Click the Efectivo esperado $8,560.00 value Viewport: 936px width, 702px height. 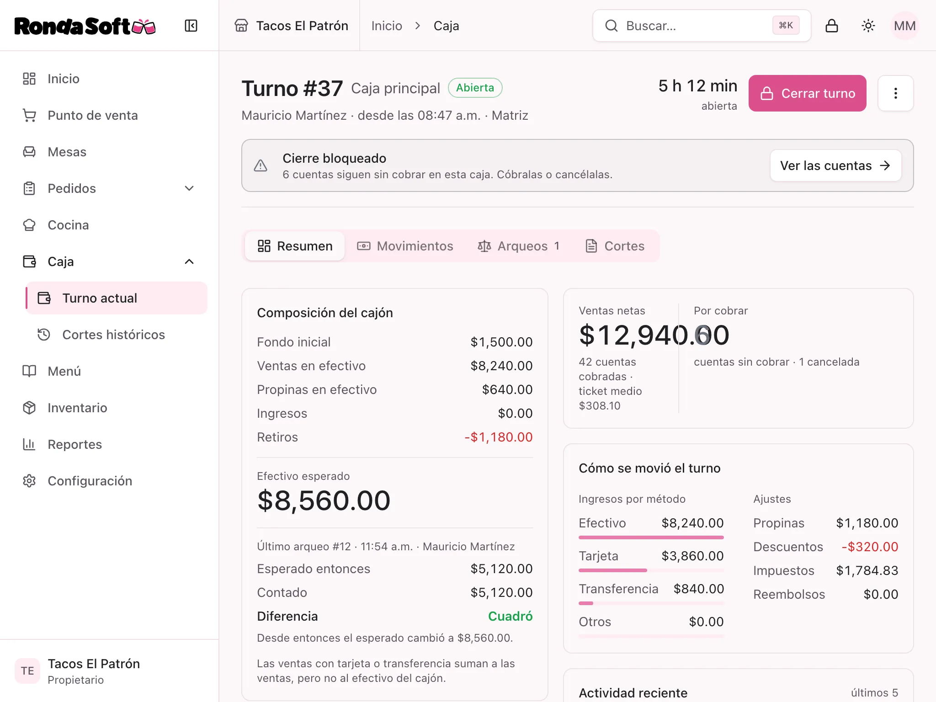(324, 500)
